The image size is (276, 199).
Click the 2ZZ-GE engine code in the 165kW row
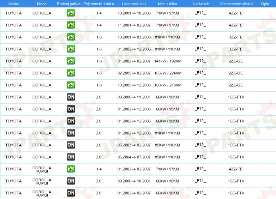tap(236, 73)
